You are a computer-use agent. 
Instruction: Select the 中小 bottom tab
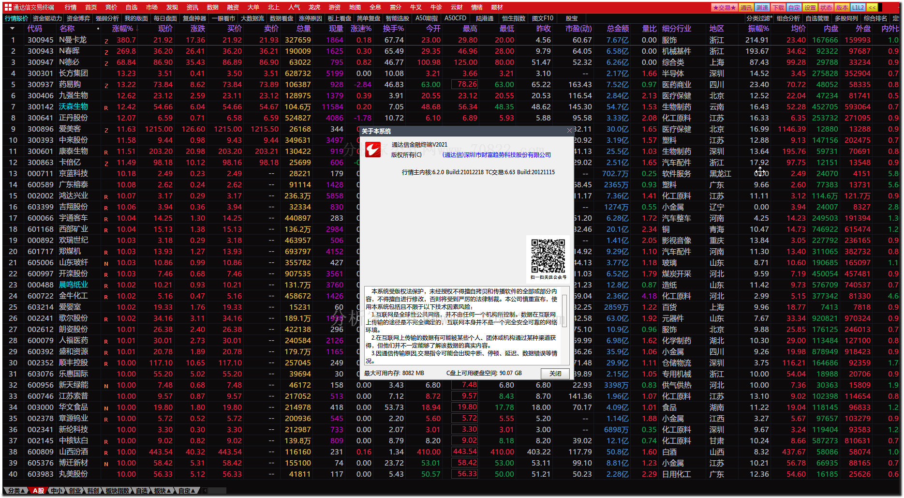click(x=57, y=491)
